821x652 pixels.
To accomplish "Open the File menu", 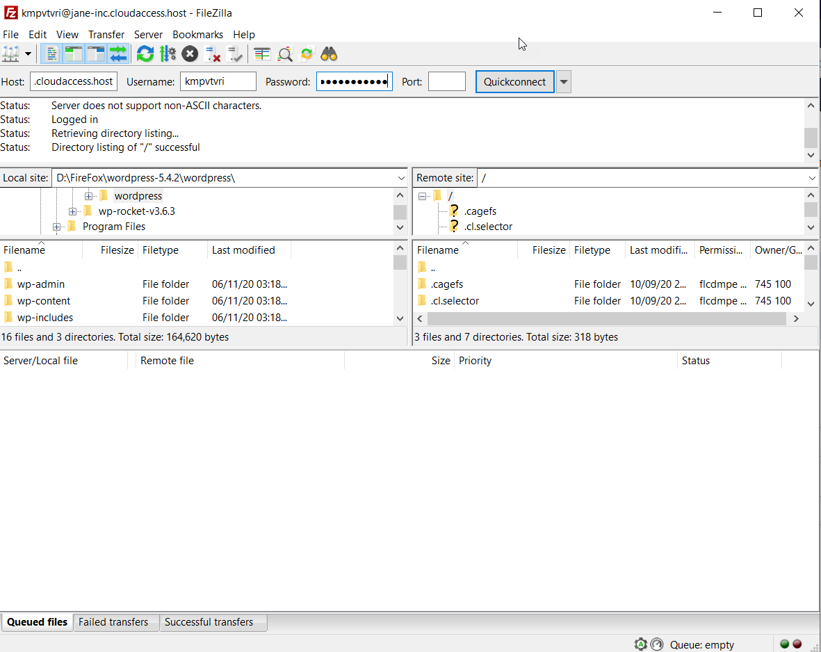I will point(10,35).
